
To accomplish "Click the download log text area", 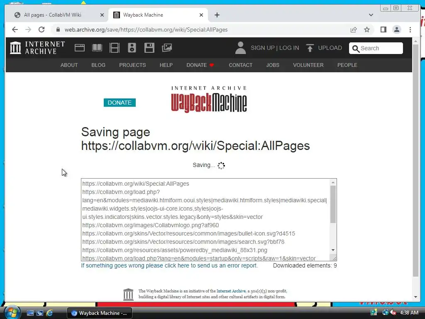I will (x=205, y=220).
